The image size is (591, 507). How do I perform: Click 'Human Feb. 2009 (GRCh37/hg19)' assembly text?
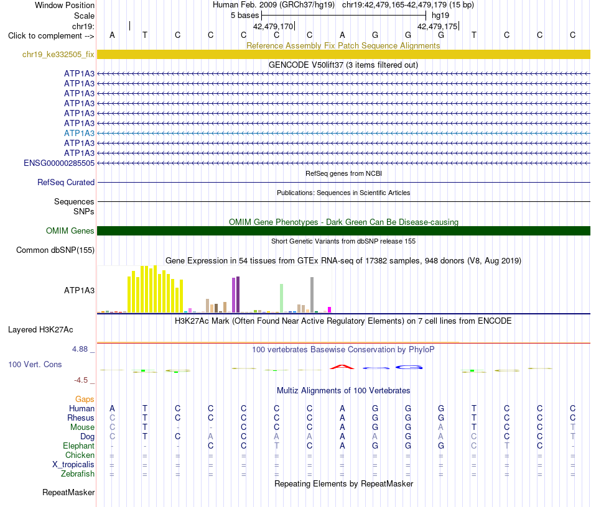coord(274,5)
